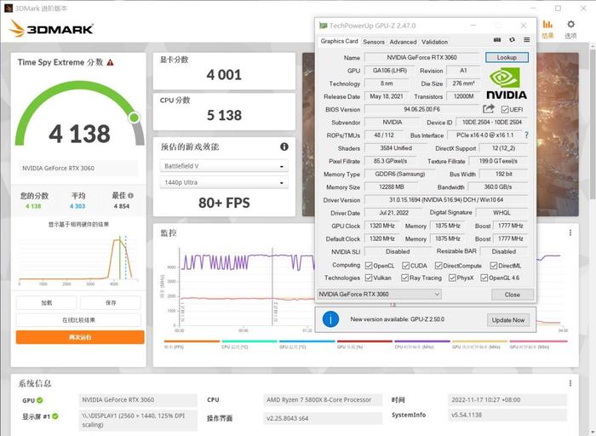The image size is (596, 436).
Task: Open the 1440p Ultra preset dropdown
Action: coord(224,182)
